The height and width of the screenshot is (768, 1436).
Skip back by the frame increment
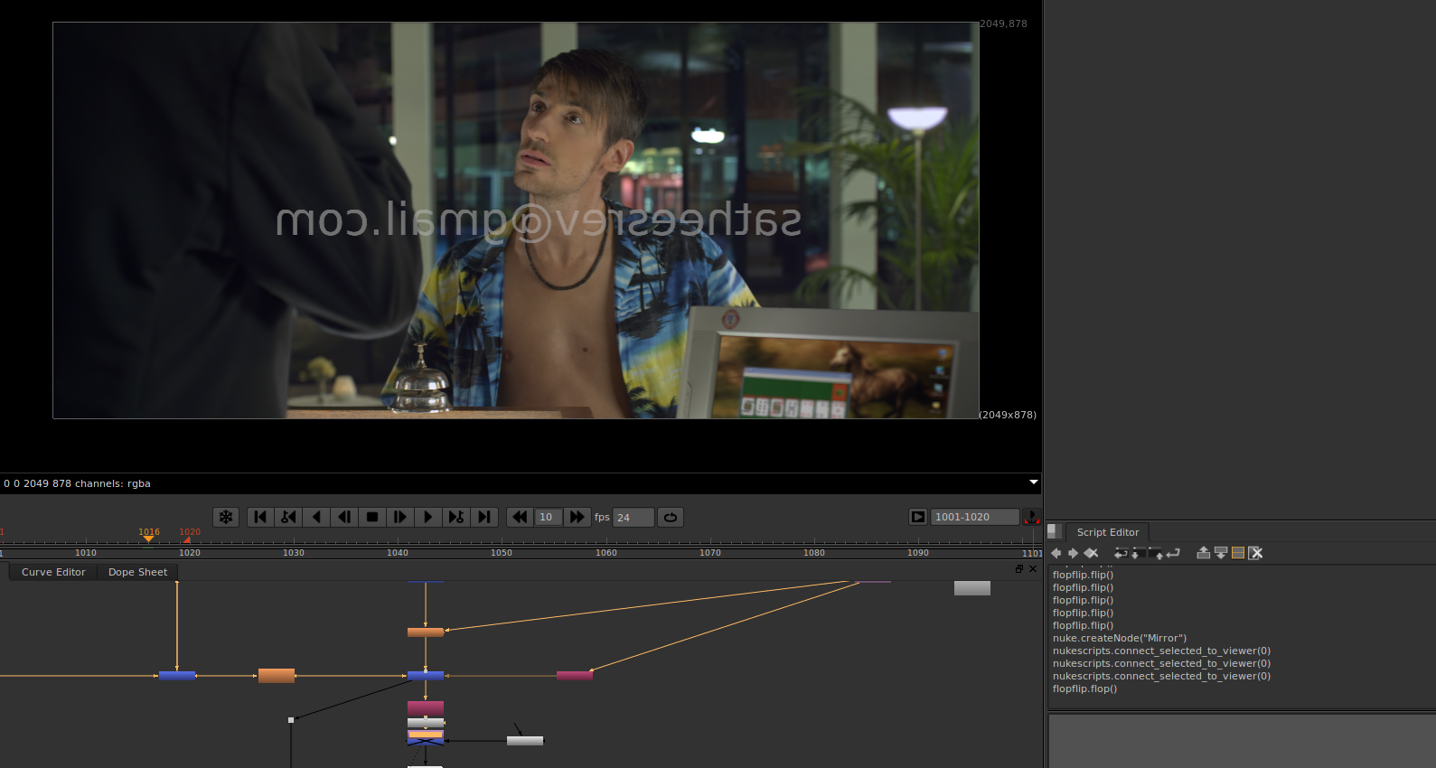point(520,517)
